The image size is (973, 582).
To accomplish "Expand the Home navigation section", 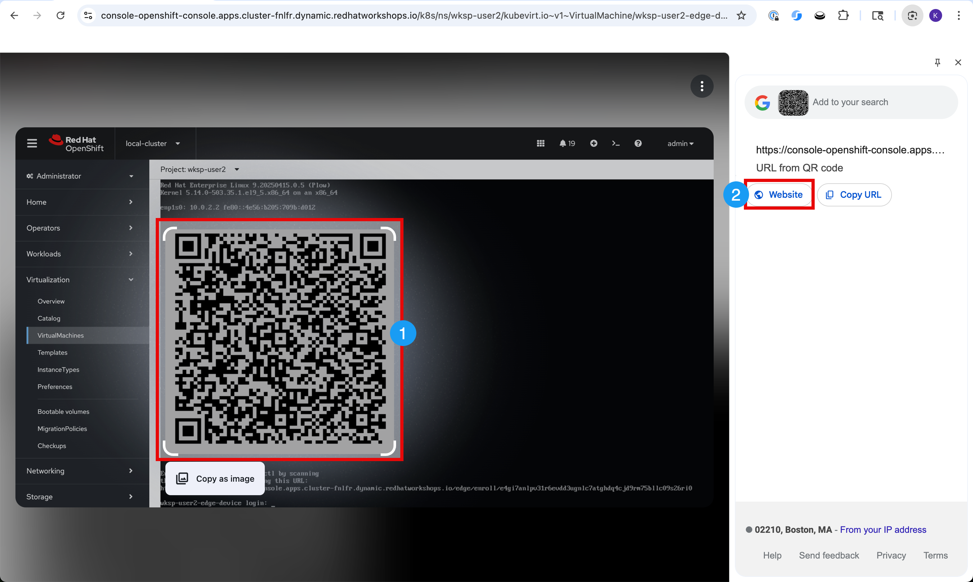I will (80, 202).
